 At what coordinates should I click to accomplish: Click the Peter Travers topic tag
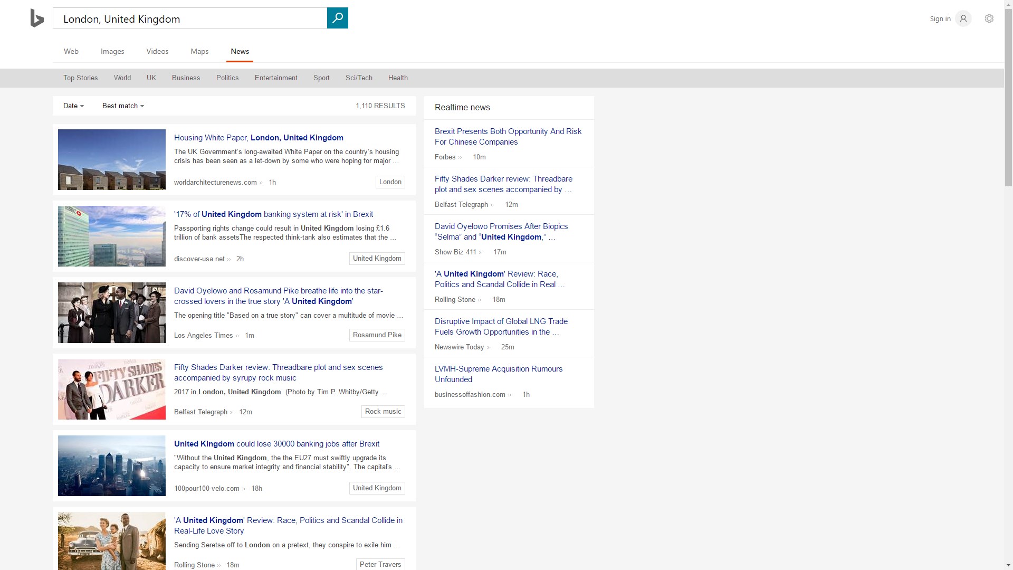(380, 564)
